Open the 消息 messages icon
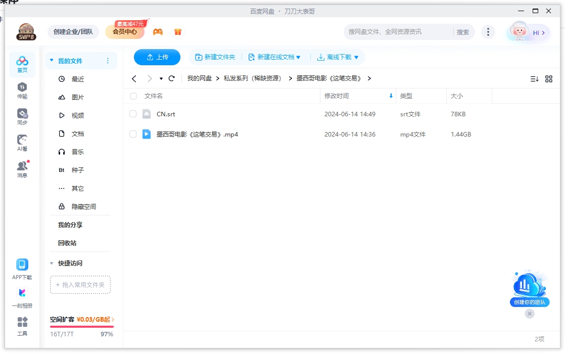 coord(22,169)
